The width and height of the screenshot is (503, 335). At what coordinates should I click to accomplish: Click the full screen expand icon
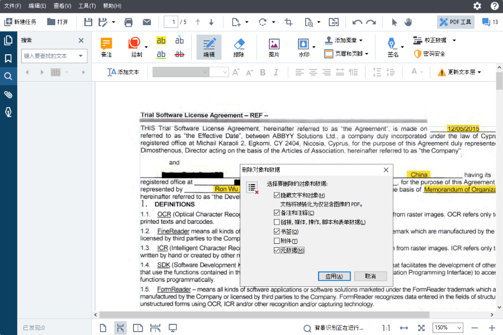(421, 328)
